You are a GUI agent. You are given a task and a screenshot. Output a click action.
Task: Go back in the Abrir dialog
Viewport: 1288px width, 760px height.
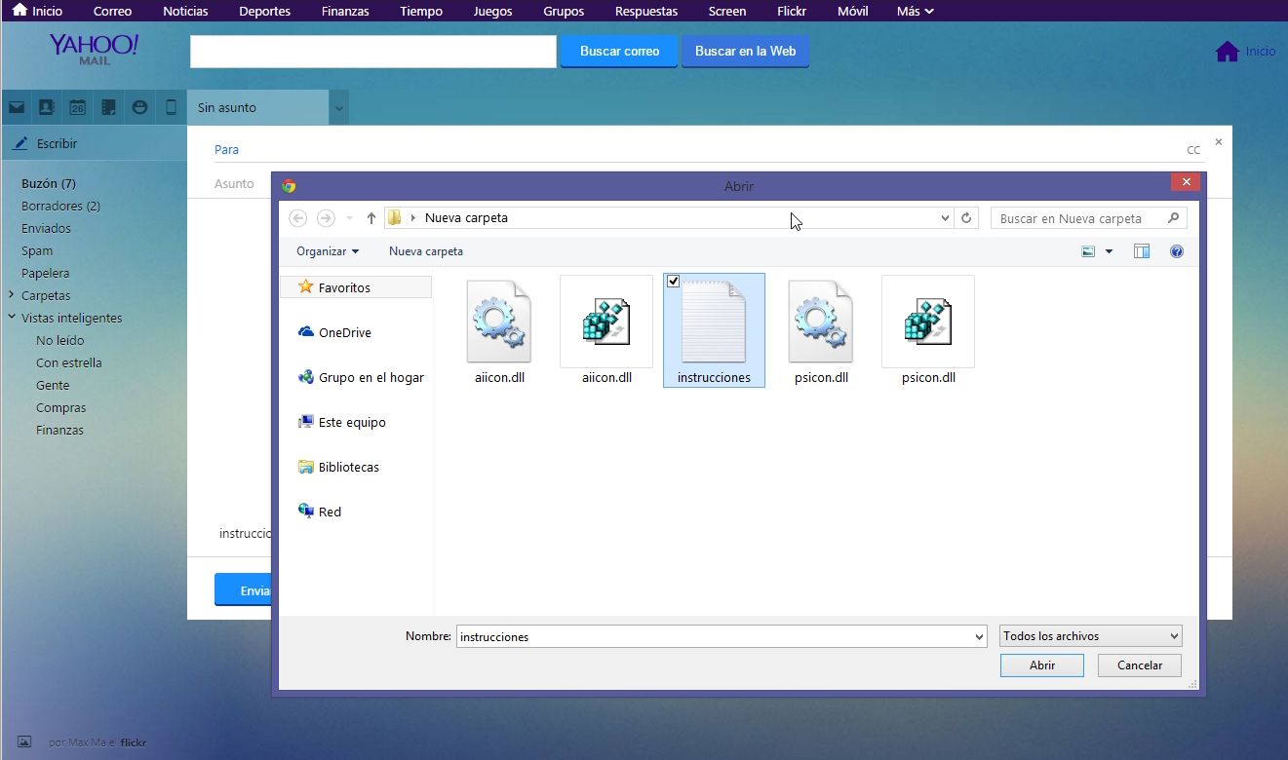[298, 218]
